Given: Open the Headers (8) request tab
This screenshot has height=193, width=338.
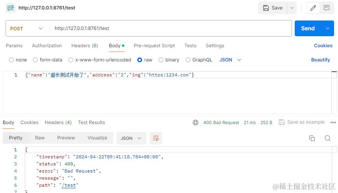Looking at the screenshot, I should tap(85, 46).
